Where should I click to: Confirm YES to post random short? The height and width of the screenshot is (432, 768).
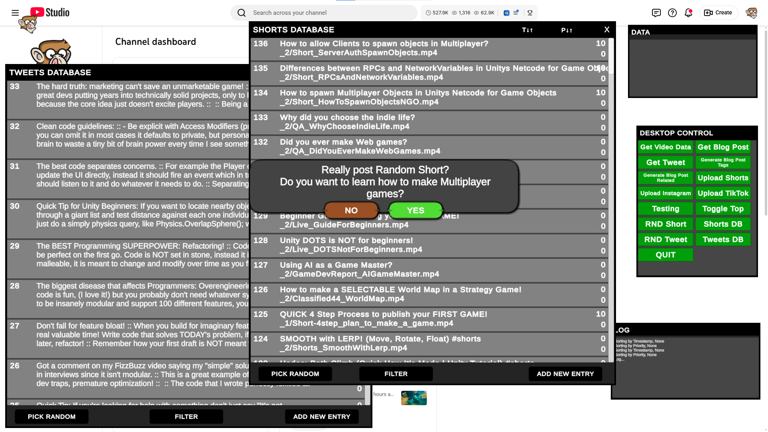(415, 210)
